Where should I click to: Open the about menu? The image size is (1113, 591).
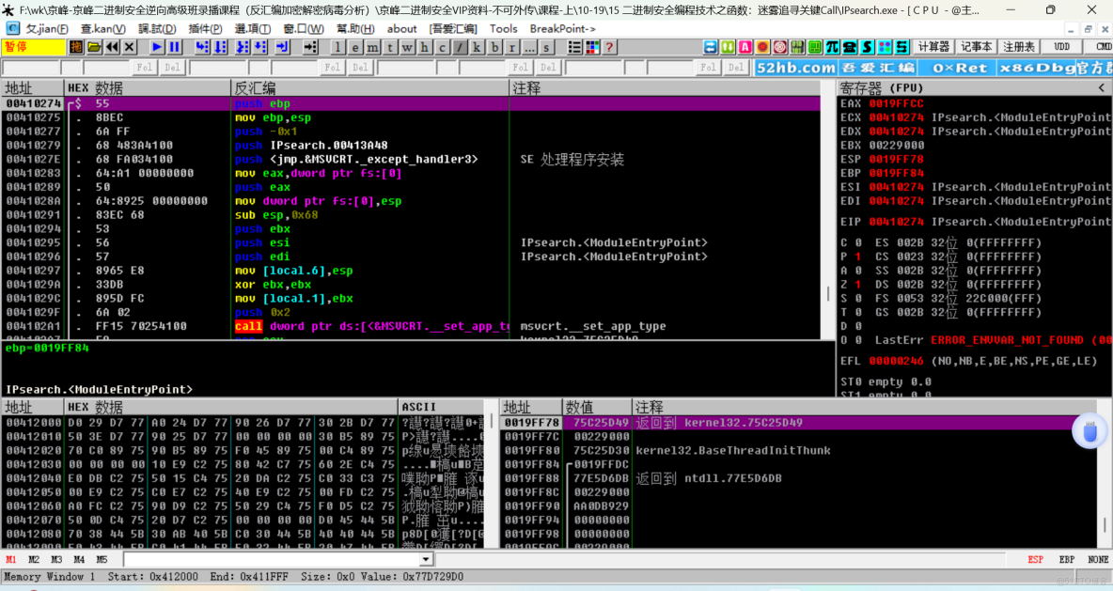click(401, 29)
